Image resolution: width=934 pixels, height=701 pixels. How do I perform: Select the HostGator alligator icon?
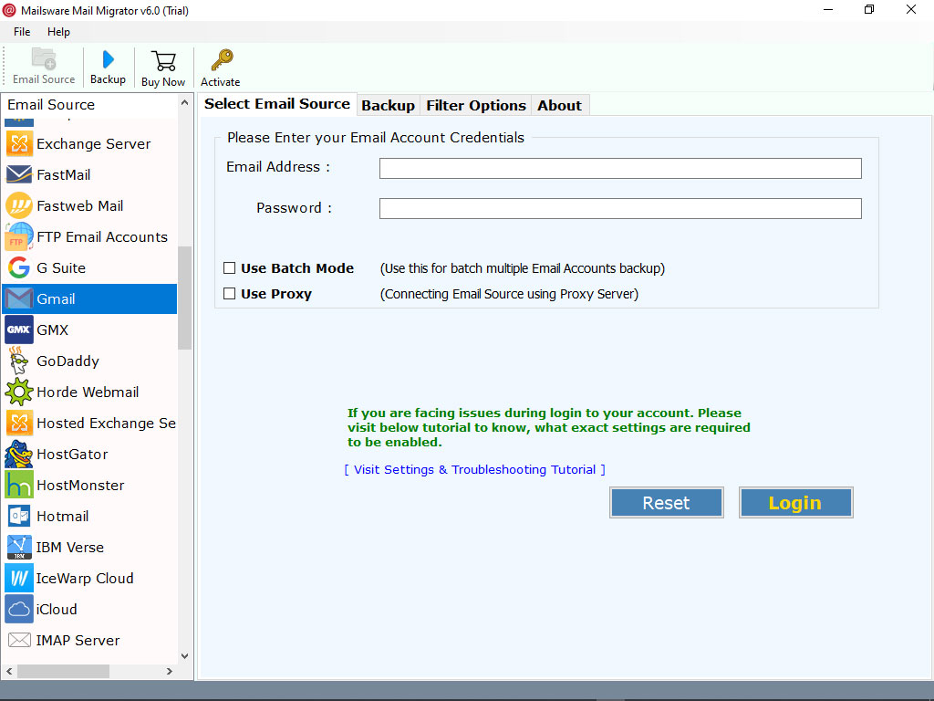(x=19, y=454)
